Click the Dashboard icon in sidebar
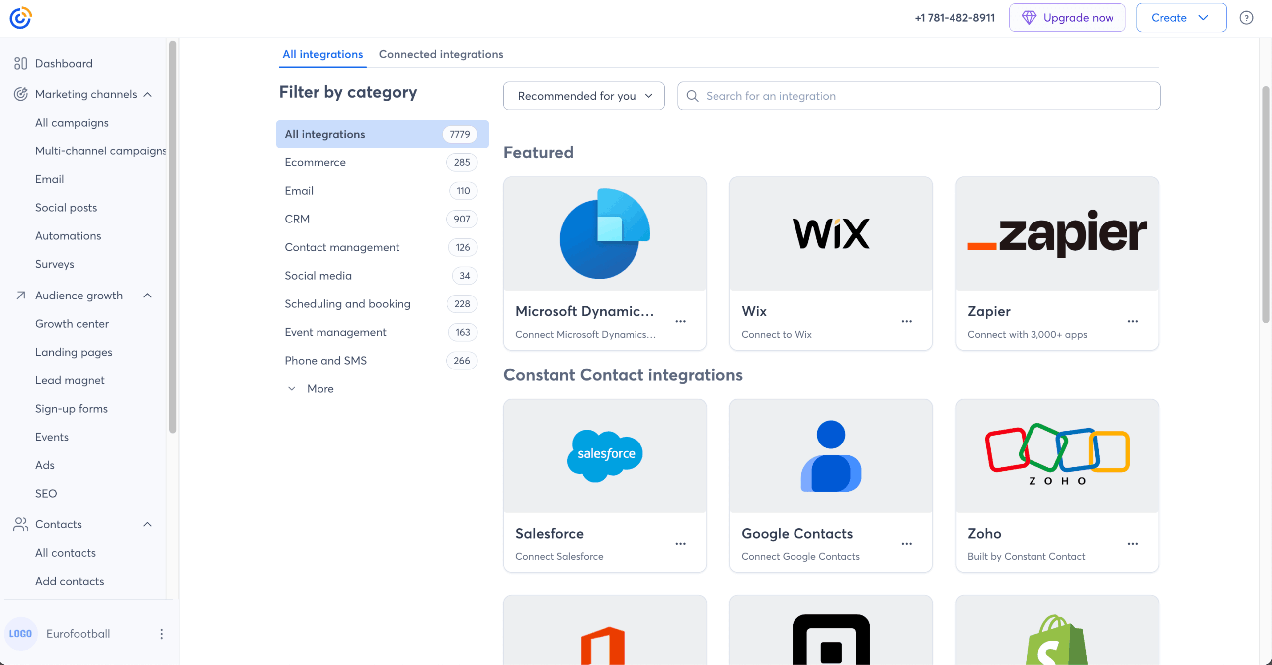 [20, 63]
